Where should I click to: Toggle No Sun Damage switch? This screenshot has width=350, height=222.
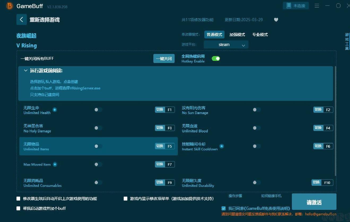pos(257,110)
